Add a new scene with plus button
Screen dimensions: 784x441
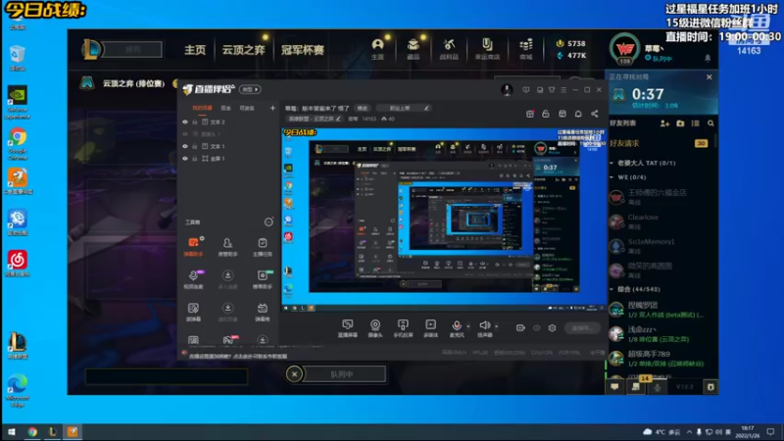[x=272, y=108]
